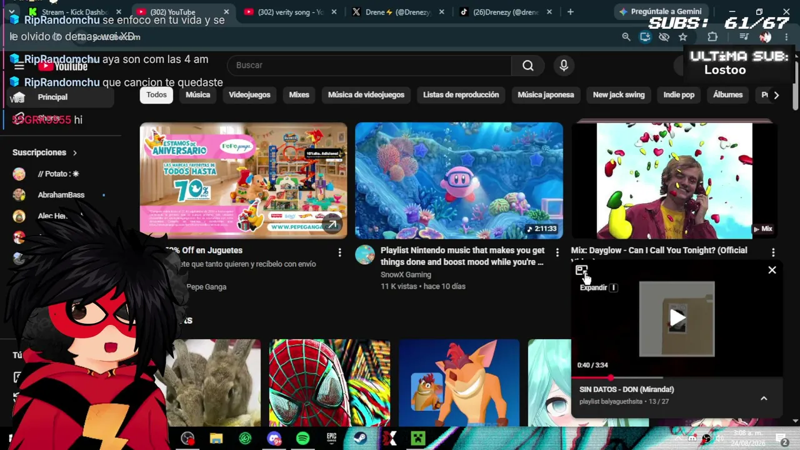Click Pregúntale a Gemini button

(x=661, y=12)
